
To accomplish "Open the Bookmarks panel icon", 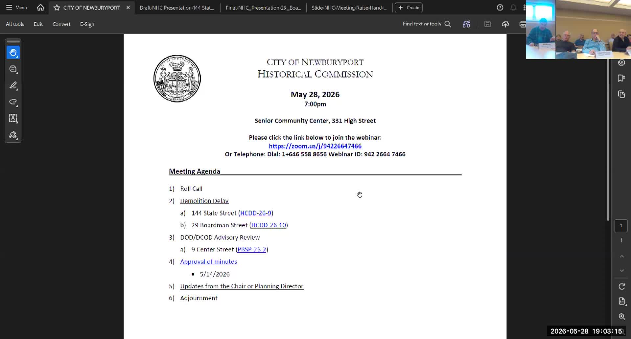I will 621,78.
